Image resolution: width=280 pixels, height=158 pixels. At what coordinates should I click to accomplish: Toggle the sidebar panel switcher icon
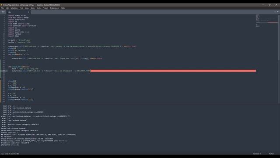(2, 154)
